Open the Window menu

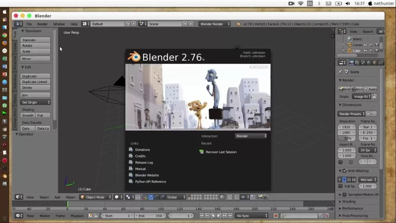tap(59, 24)
